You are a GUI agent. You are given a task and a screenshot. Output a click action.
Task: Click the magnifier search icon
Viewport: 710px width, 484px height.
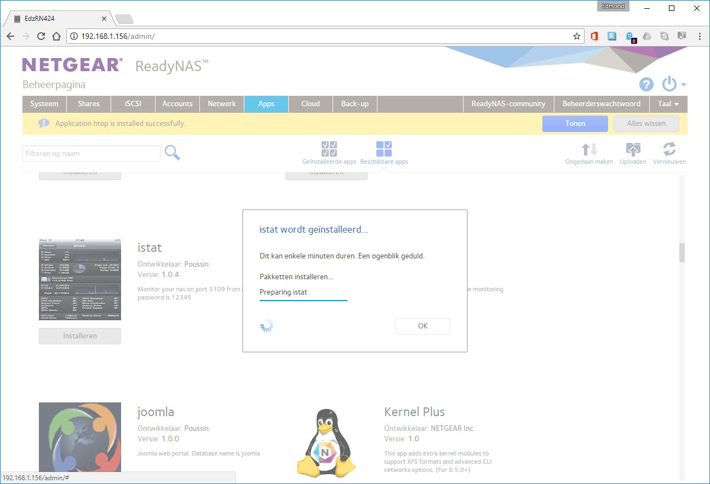(173, 153)
